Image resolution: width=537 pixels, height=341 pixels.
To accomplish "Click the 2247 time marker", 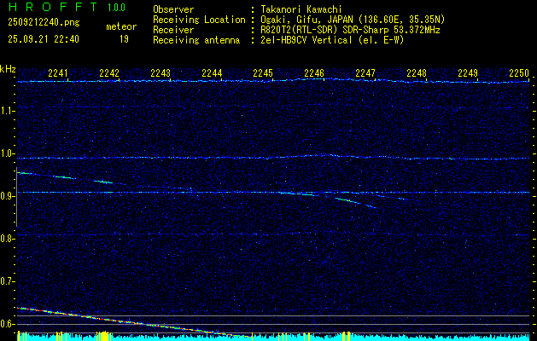I will (365, 74).
